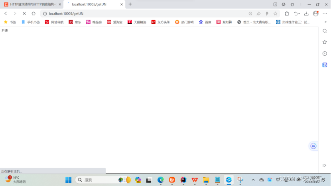Click the sidebar search icon
331x186 pixels.
coord(325,31)
